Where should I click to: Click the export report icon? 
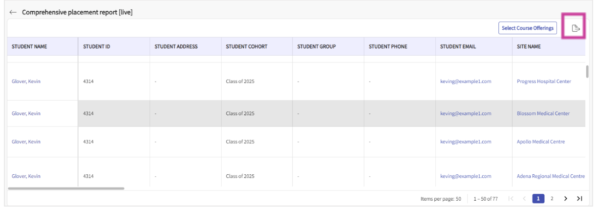click(x=576, y=29)
